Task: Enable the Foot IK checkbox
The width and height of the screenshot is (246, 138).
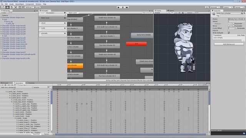Action: click(229, 31)
